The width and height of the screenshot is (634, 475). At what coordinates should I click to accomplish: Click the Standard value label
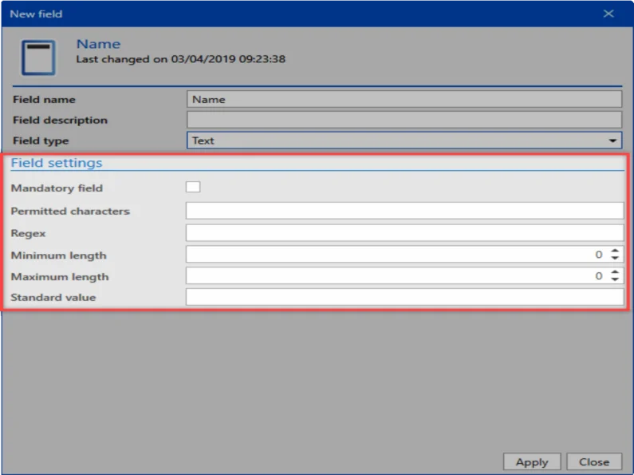click(53, 298)
